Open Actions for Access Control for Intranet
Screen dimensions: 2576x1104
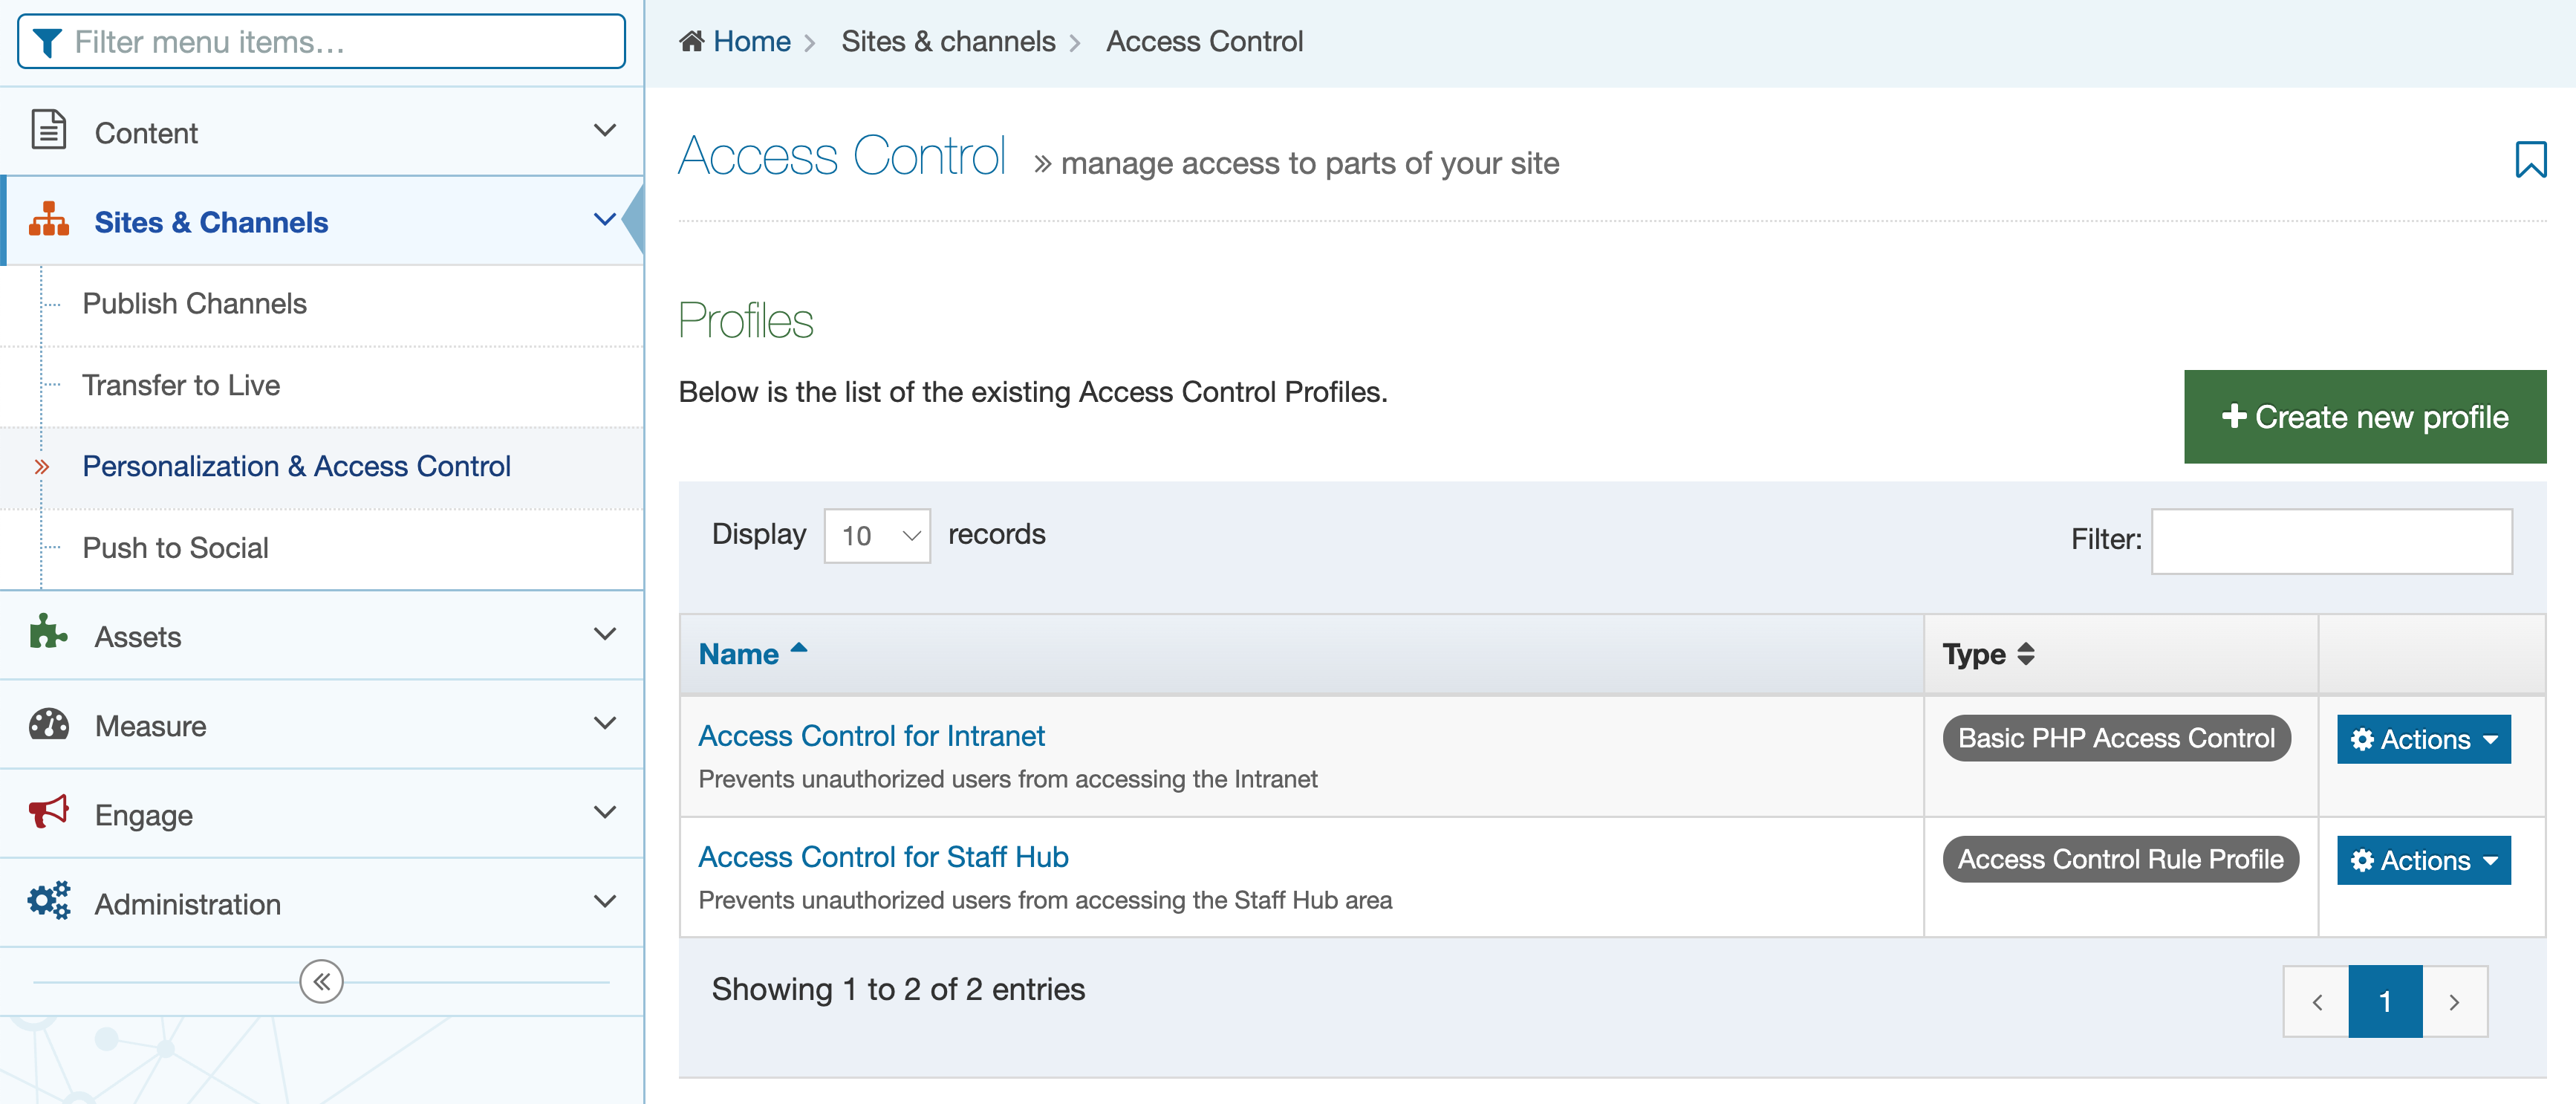point(2423,739)
